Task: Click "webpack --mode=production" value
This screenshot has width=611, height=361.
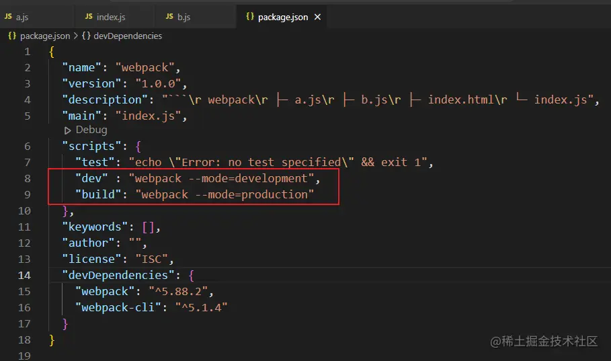Action: click(225, 194)
